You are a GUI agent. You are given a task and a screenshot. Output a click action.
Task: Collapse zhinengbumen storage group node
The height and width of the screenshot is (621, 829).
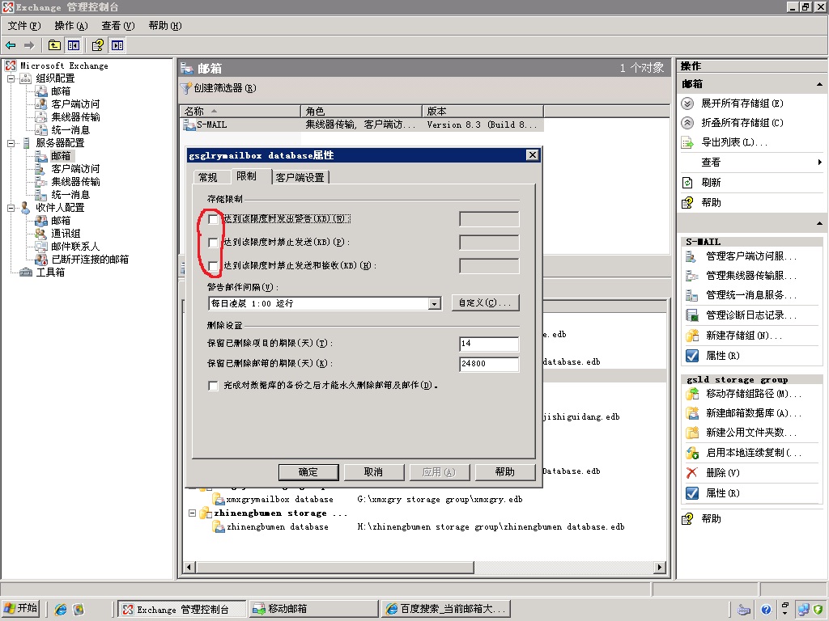point(193,513)
